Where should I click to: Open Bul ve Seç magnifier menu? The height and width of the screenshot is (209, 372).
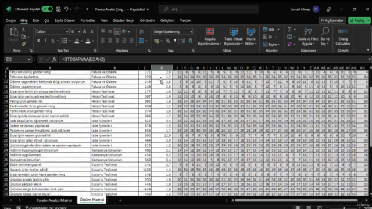click(325, 37)
